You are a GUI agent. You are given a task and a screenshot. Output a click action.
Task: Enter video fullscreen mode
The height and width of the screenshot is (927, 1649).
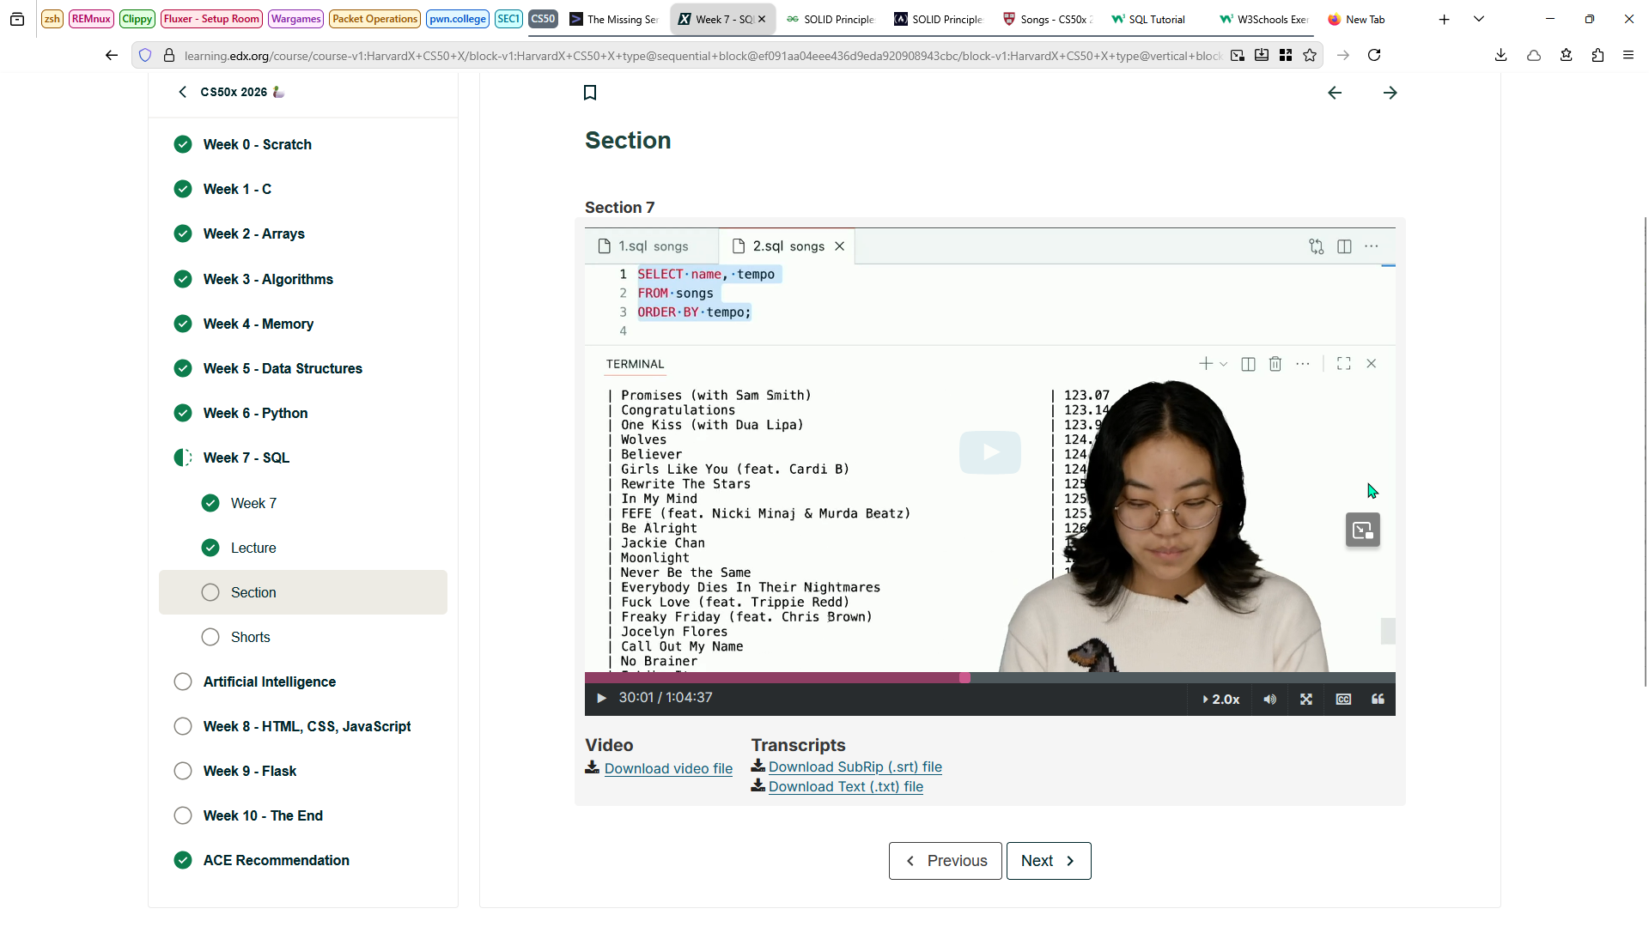coord(1306,700)
